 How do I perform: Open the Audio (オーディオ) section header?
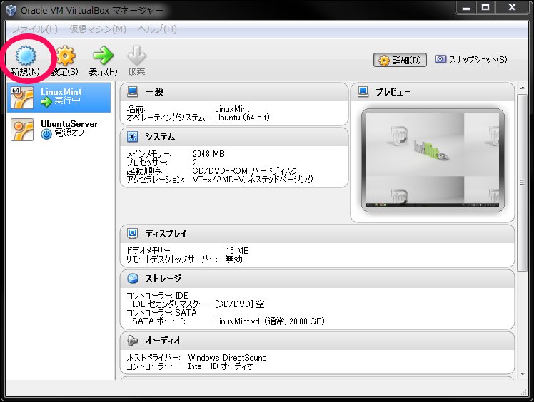click(317, 341)
